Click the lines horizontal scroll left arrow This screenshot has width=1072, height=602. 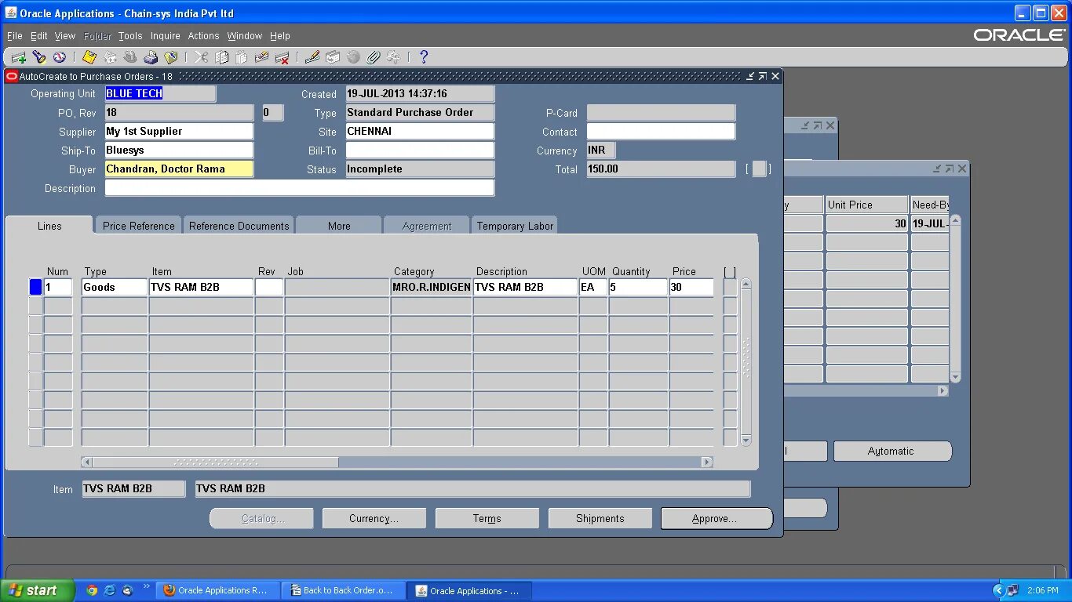click(x=86, y=462)
